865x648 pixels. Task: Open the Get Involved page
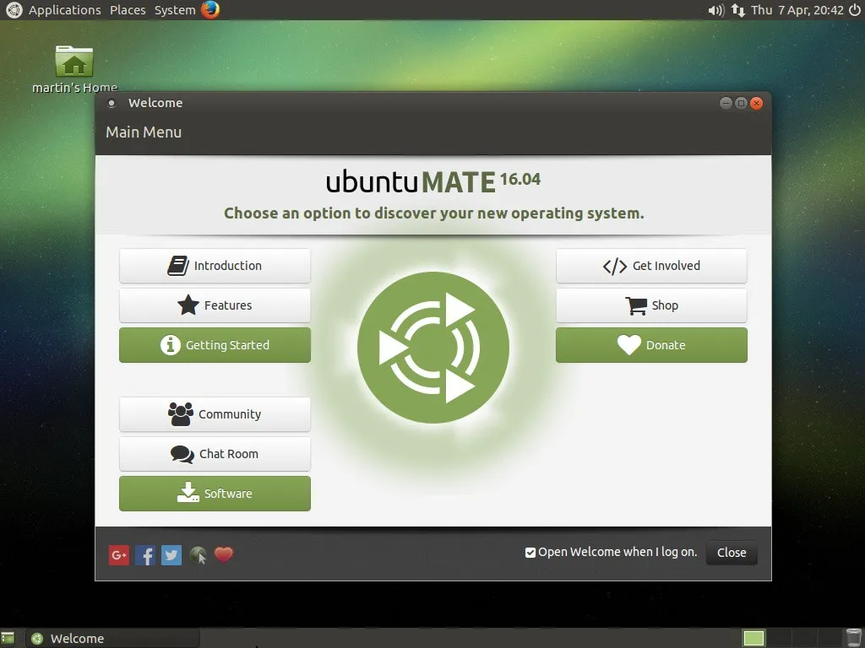pyautogui.click(x=651, y=266)
